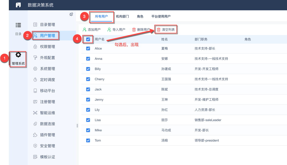Image resolution: width=287 pixels, height=165 pixels.
Task: Uncheck the checkbox for user Jack
Action: point(88,89)
